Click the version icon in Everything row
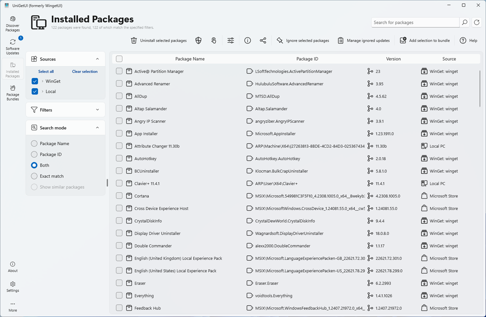 (x=370, y=296)
